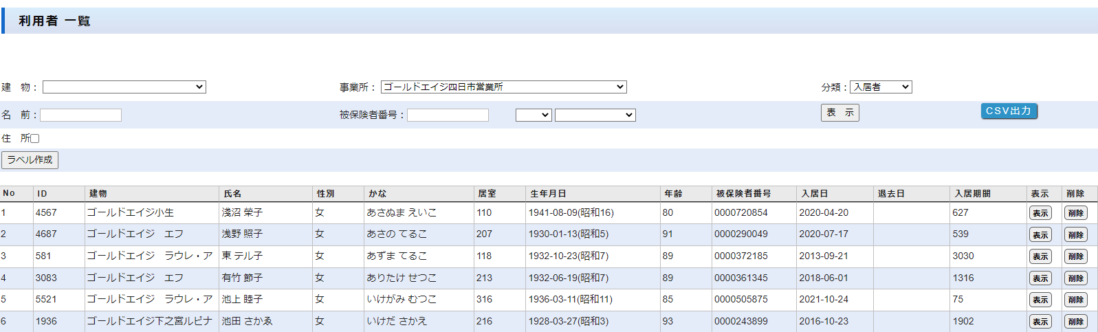
Task: Click the 名前 input field
Action: point(81,115)
